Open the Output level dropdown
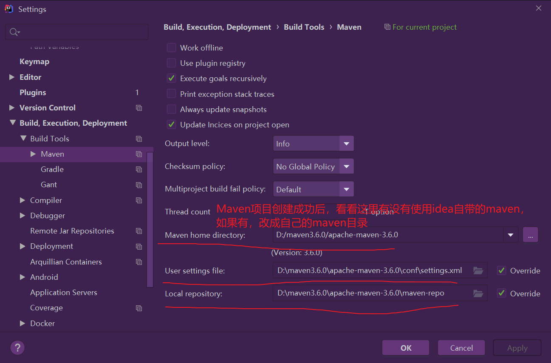This screenshot has height=363, width=551. click(x=314, y=144)
